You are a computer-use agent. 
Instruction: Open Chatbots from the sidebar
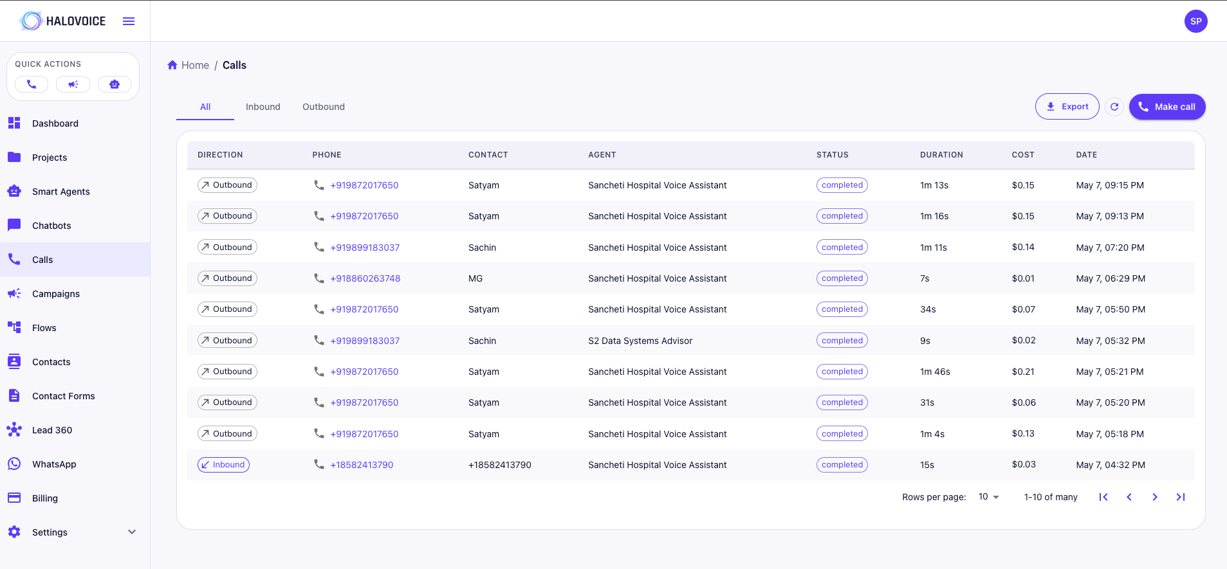tap(75, 226)
